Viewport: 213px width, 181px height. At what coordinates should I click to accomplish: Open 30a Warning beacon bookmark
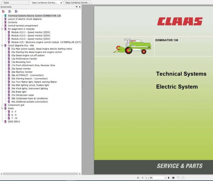pos(29,78)
